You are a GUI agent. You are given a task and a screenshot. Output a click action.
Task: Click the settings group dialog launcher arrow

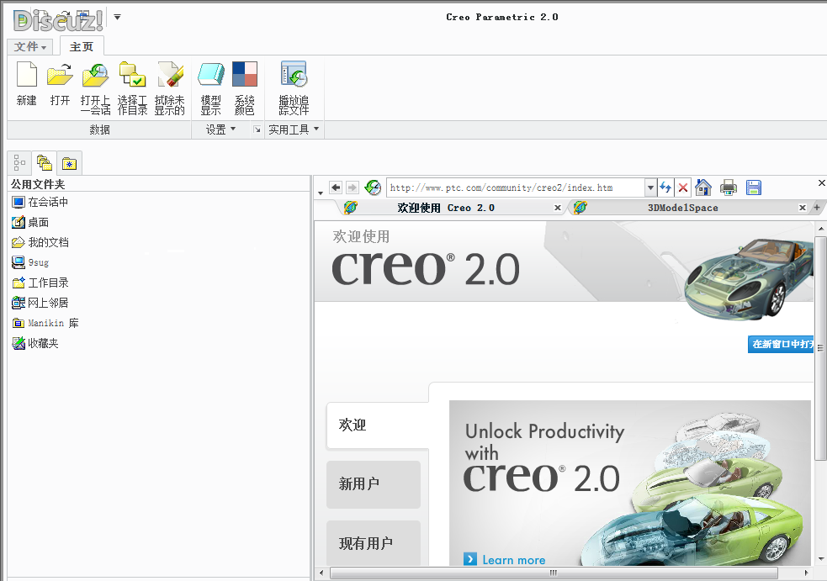pos(257,129)
